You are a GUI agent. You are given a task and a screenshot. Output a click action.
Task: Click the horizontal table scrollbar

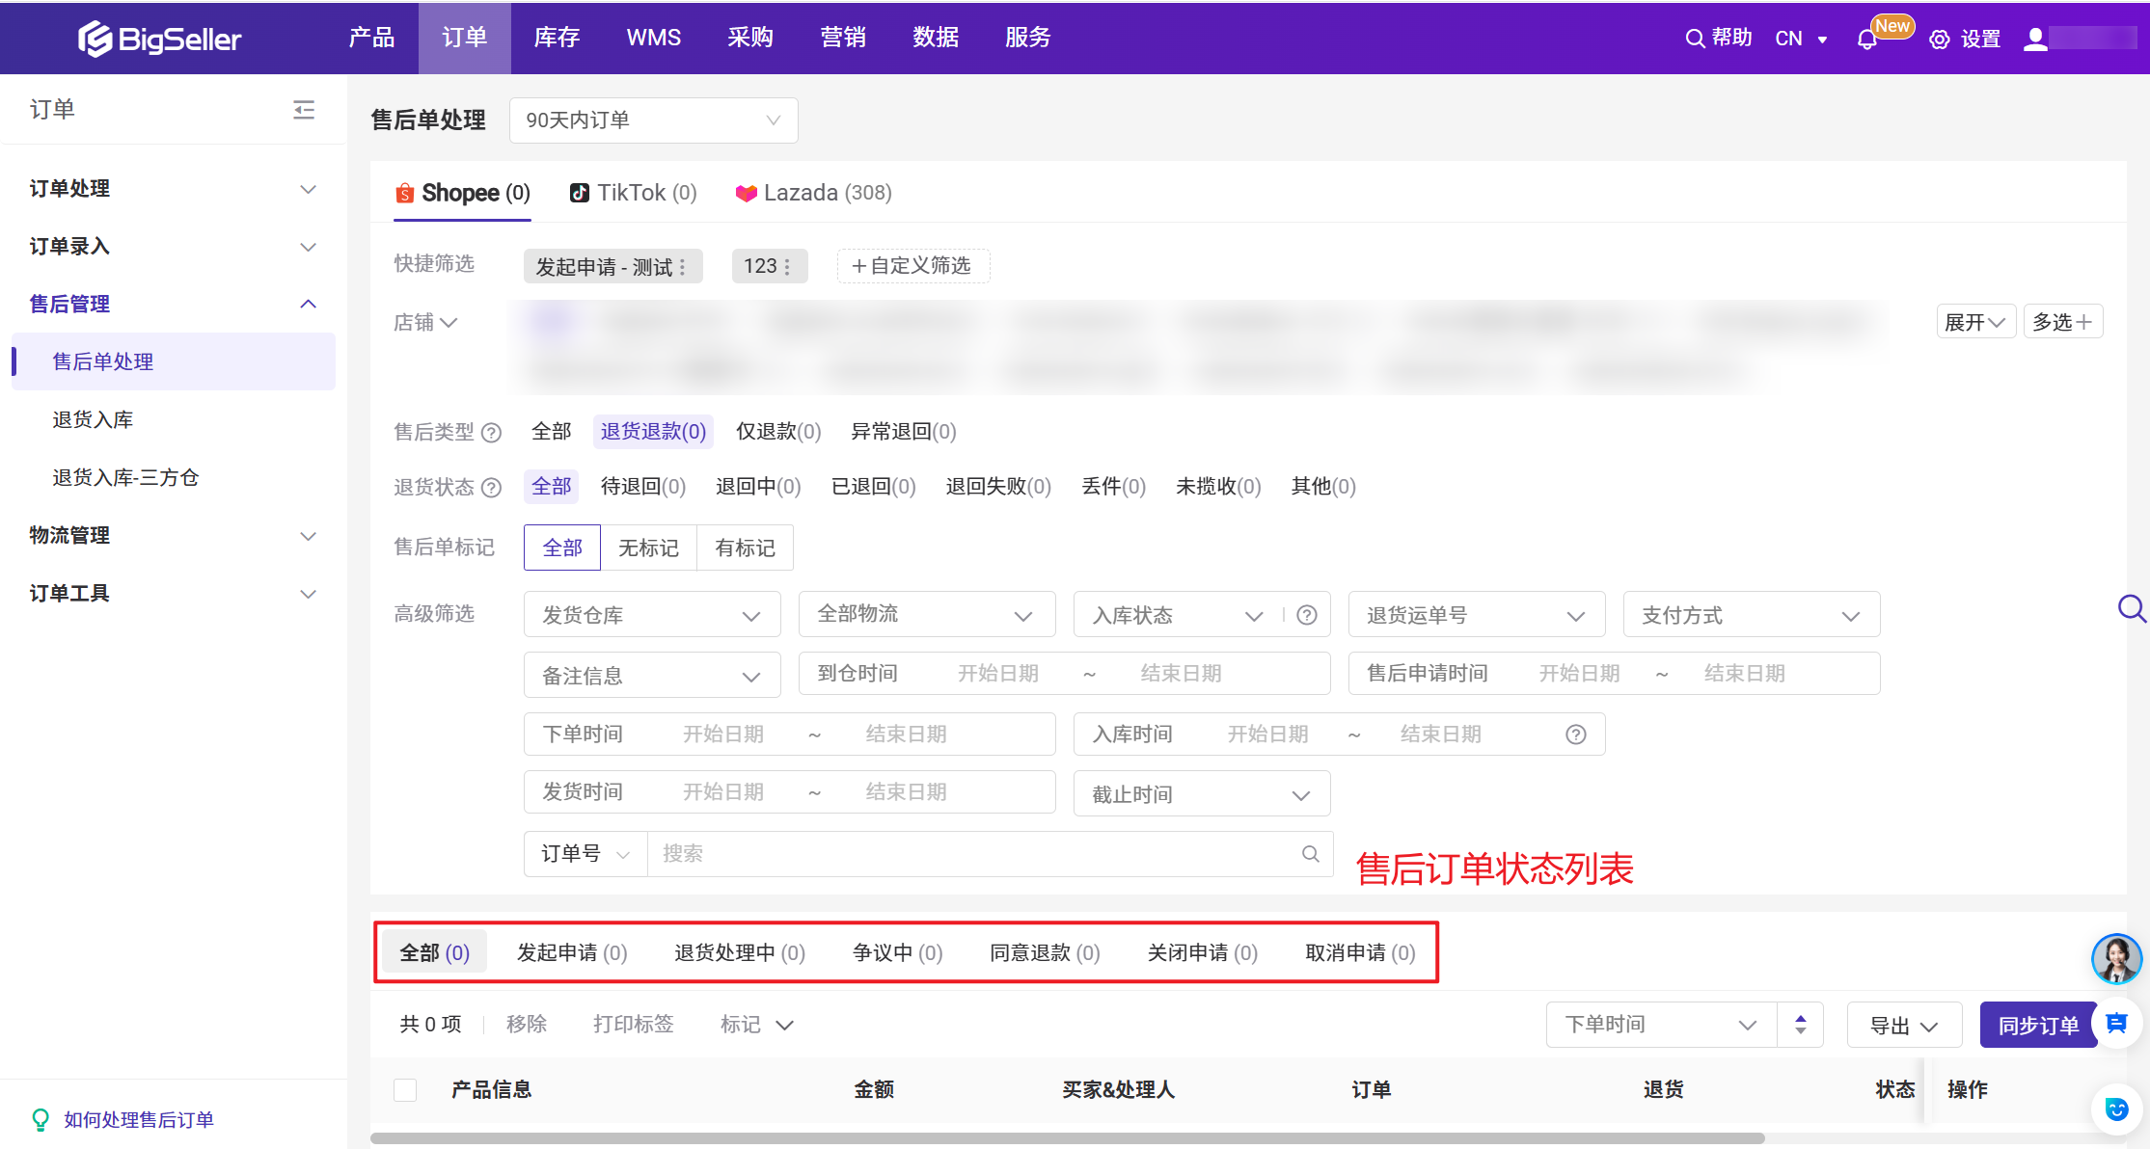(x=1068, y=1138)
